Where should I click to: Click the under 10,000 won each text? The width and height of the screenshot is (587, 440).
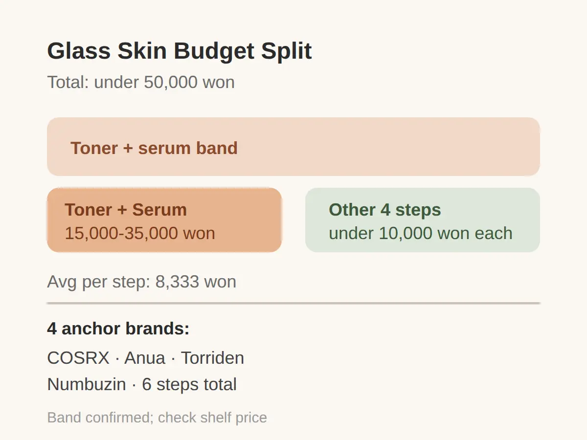(421, 233)
